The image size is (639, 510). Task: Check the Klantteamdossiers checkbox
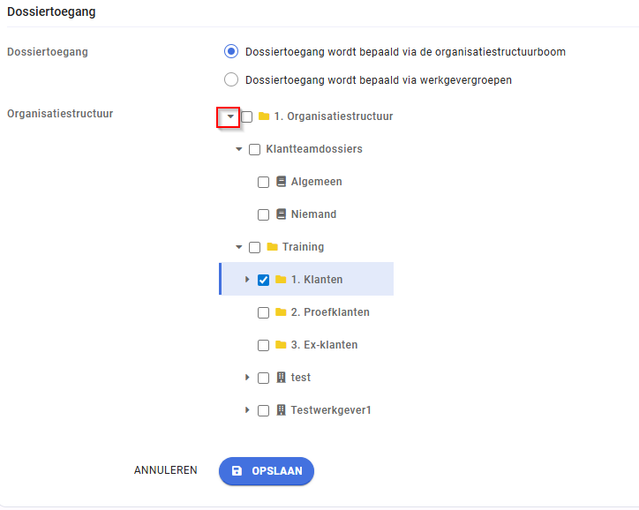point(255,149)
